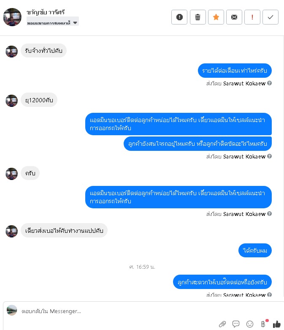The height and width of the screenshot is (330, 284).
Task: Click customer name ขวัญชัย วารีศรี
Action: (x=46, y=12)
